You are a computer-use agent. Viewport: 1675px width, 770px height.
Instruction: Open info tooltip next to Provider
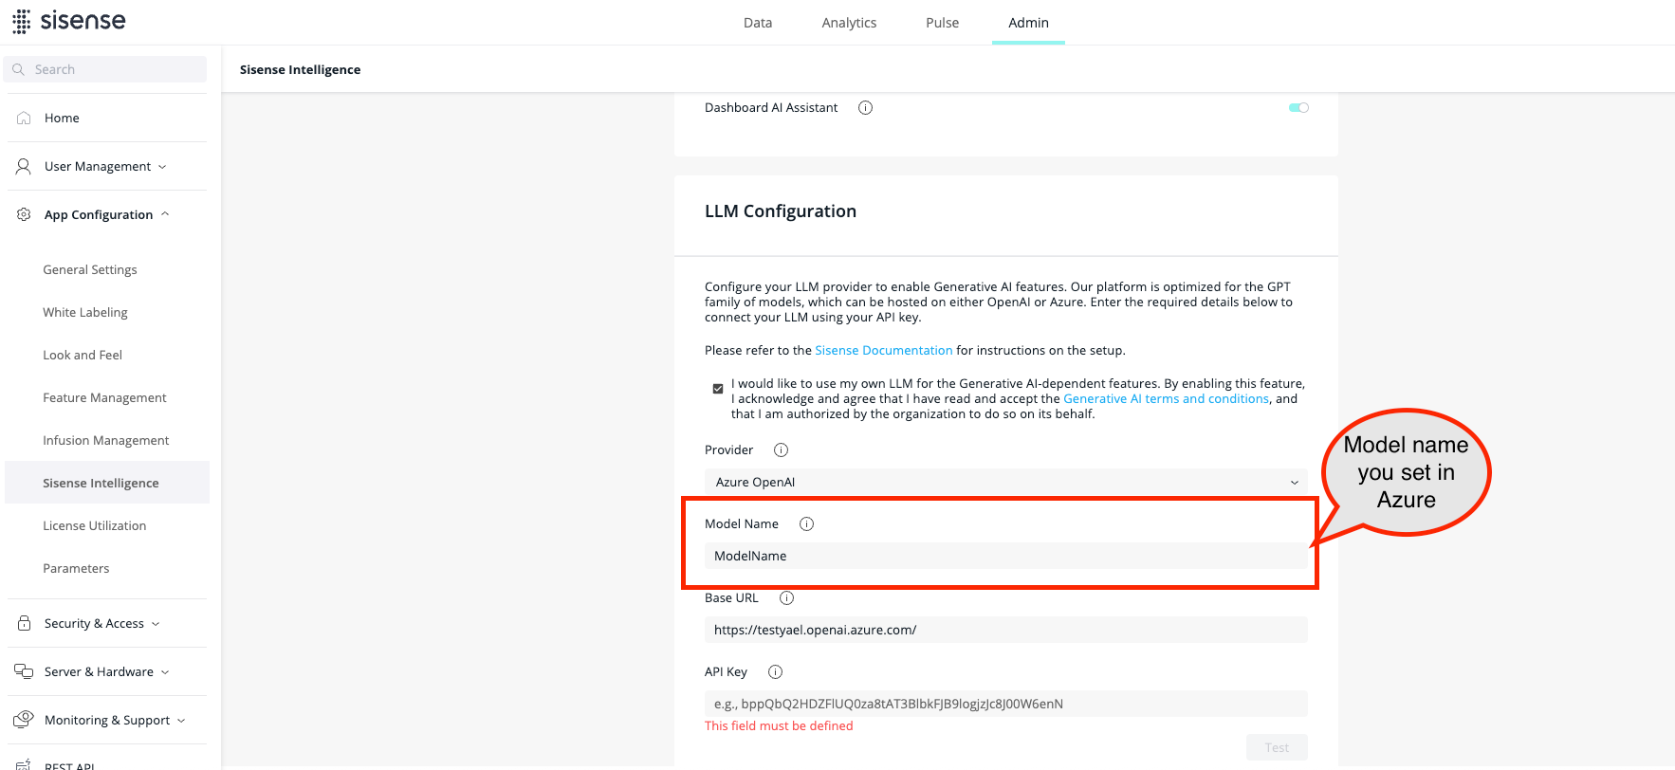[x=781, y=449]
